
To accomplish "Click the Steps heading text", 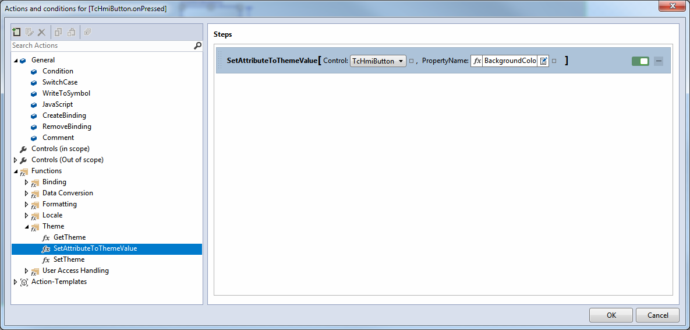I will [x=222, y=34].
